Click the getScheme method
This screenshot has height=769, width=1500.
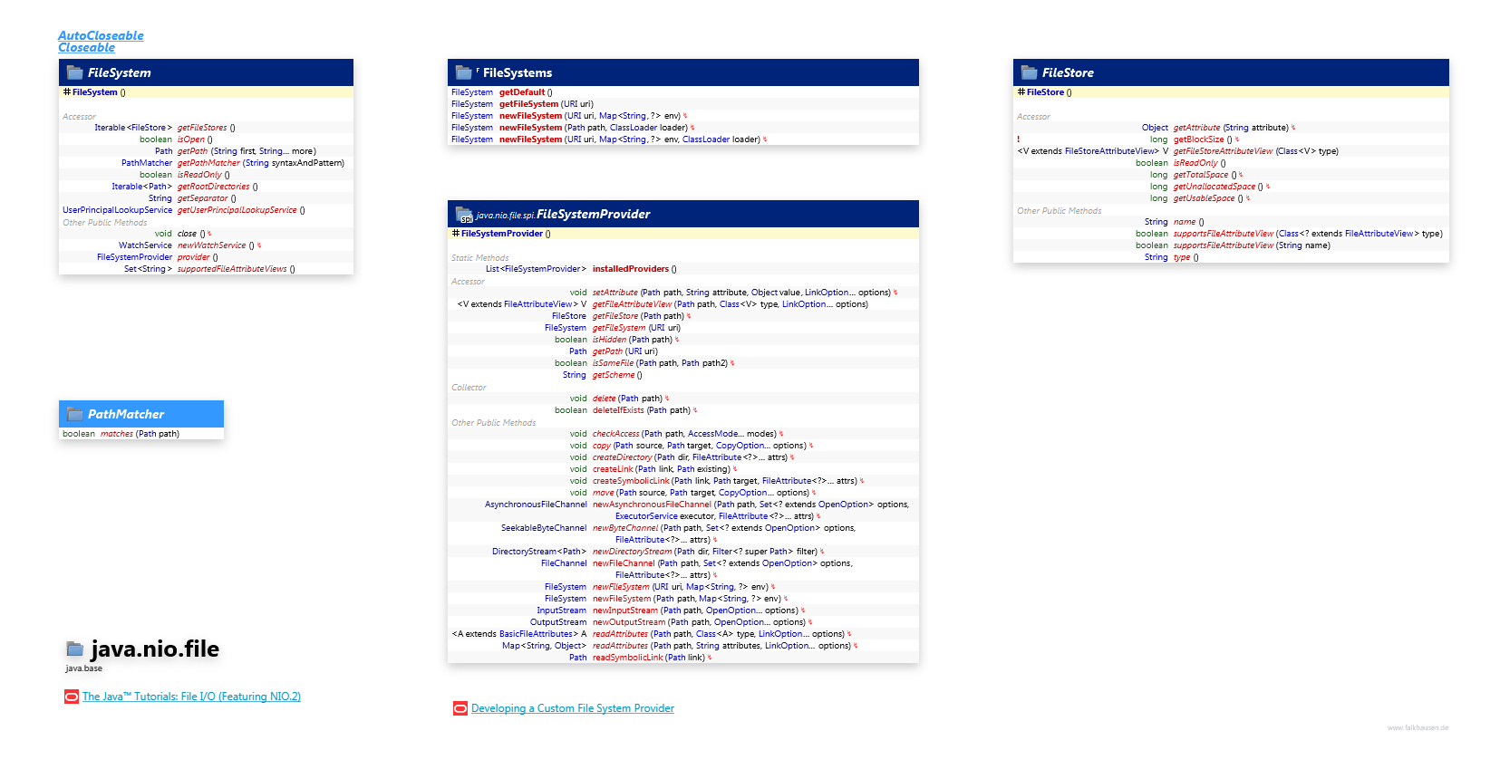coord(614,375)
